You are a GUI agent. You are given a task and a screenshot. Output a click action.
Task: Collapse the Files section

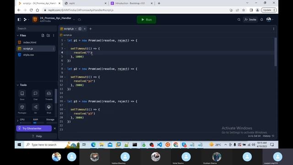[x=18, y=35]
